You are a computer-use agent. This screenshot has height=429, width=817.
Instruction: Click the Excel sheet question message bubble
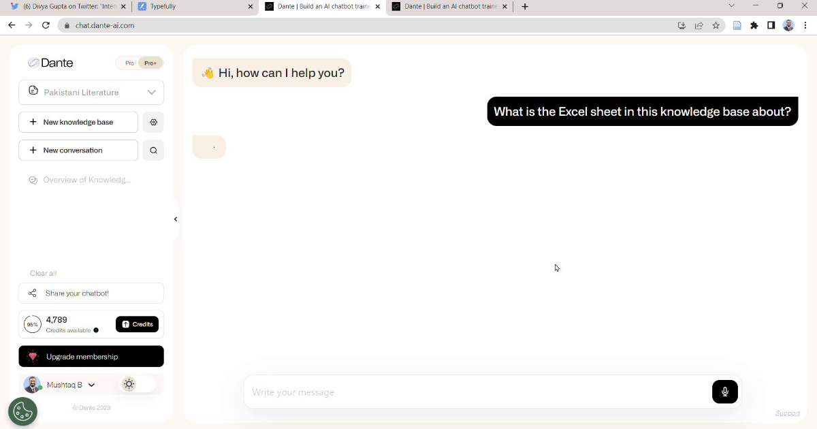(x=643, y=112)
